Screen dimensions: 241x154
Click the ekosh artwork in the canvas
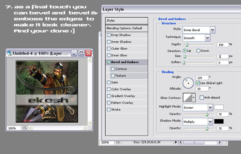(47, 91)
